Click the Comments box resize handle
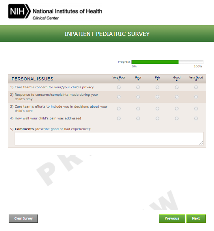Viewport: 214px width, 231px height. pyautogui.click(x=201, y=143)
